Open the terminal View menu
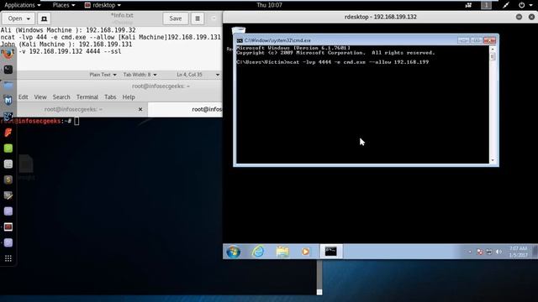 click(x=40, y=97)
